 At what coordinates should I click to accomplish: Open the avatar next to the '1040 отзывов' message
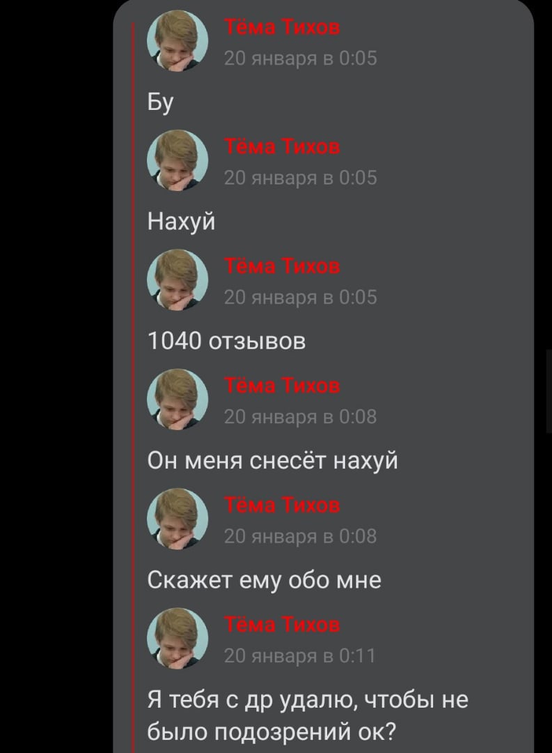pos(178,280)
